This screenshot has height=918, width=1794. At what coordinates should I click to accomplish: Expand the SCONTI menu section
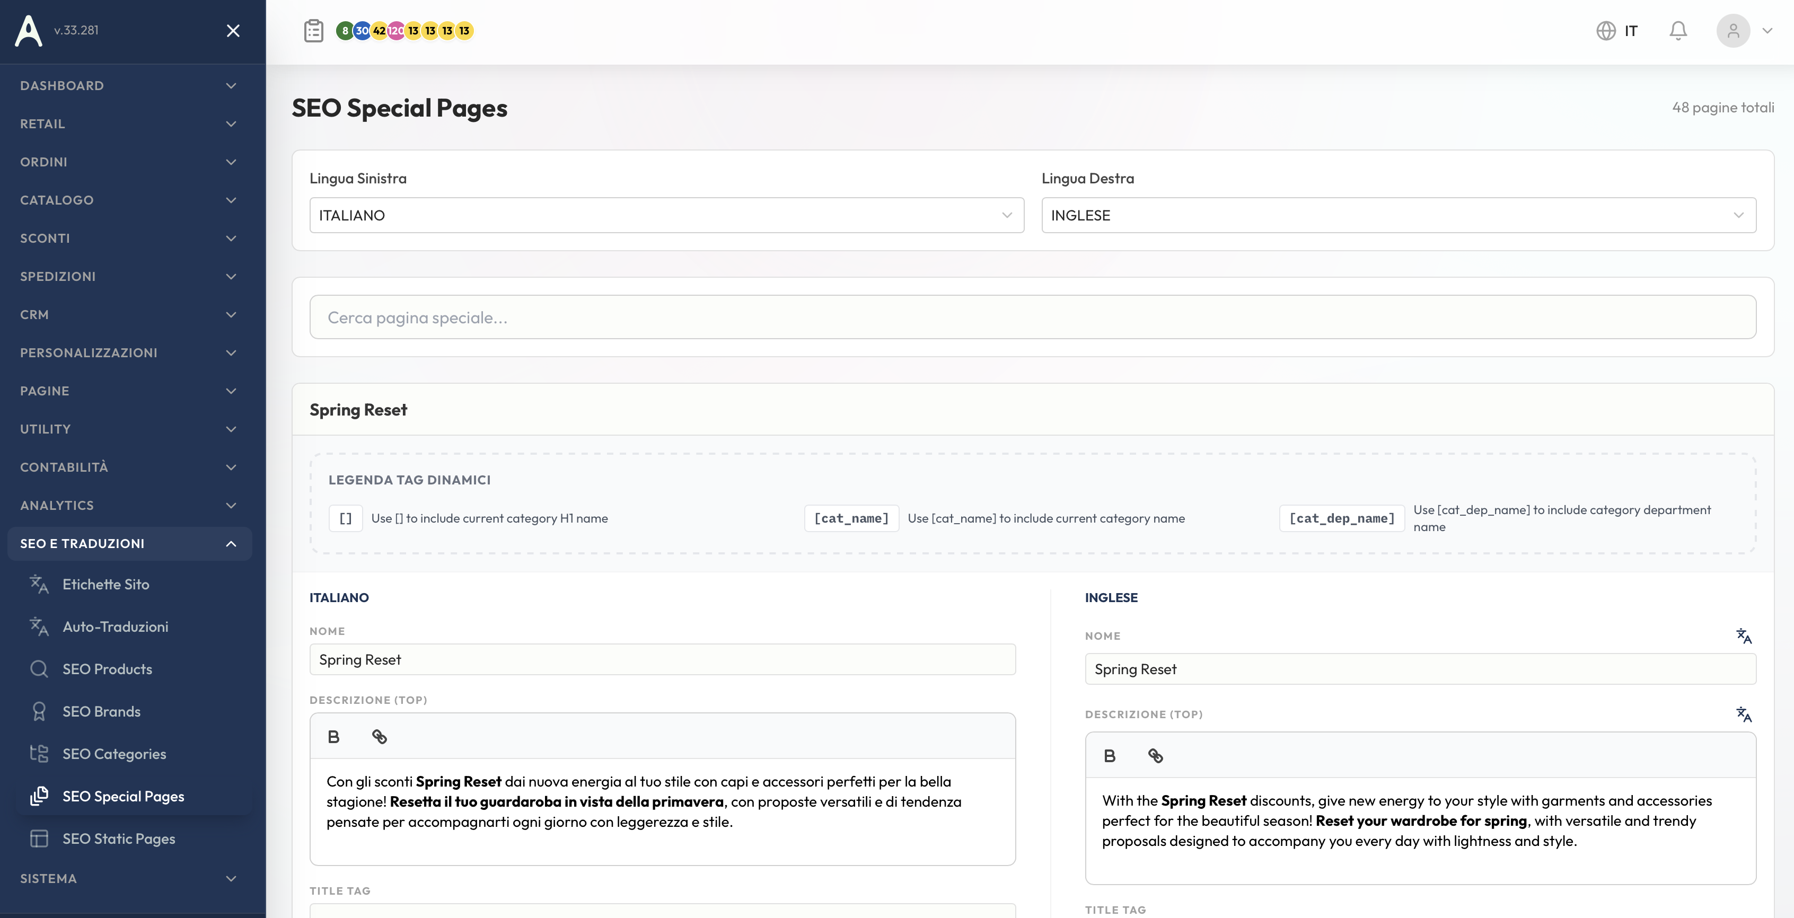[129, 238]
